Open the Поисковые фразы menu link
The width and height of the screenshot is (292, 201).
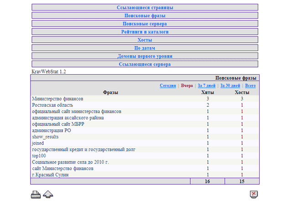point(145,15)
